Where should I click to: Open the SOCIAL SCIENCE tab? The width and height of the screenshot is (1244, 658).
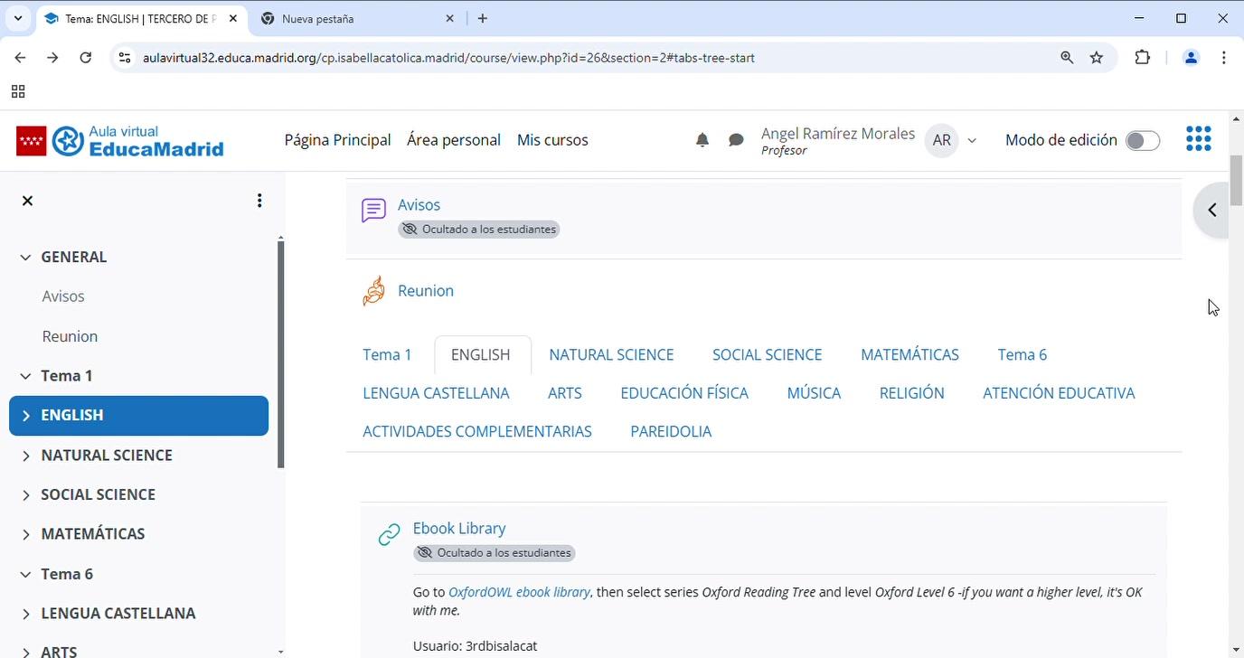[x=767, y=355]
